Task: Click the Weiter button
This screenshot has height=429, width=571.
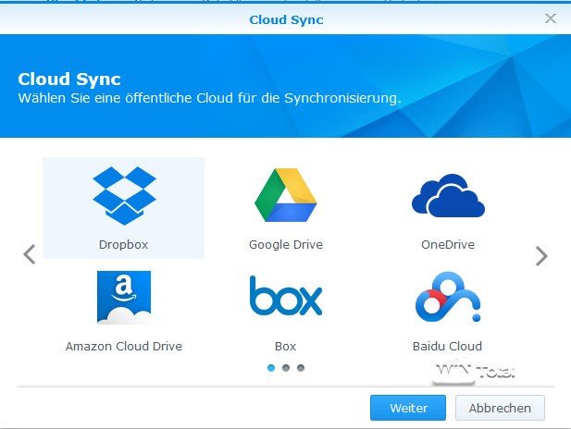Action: 408,408
